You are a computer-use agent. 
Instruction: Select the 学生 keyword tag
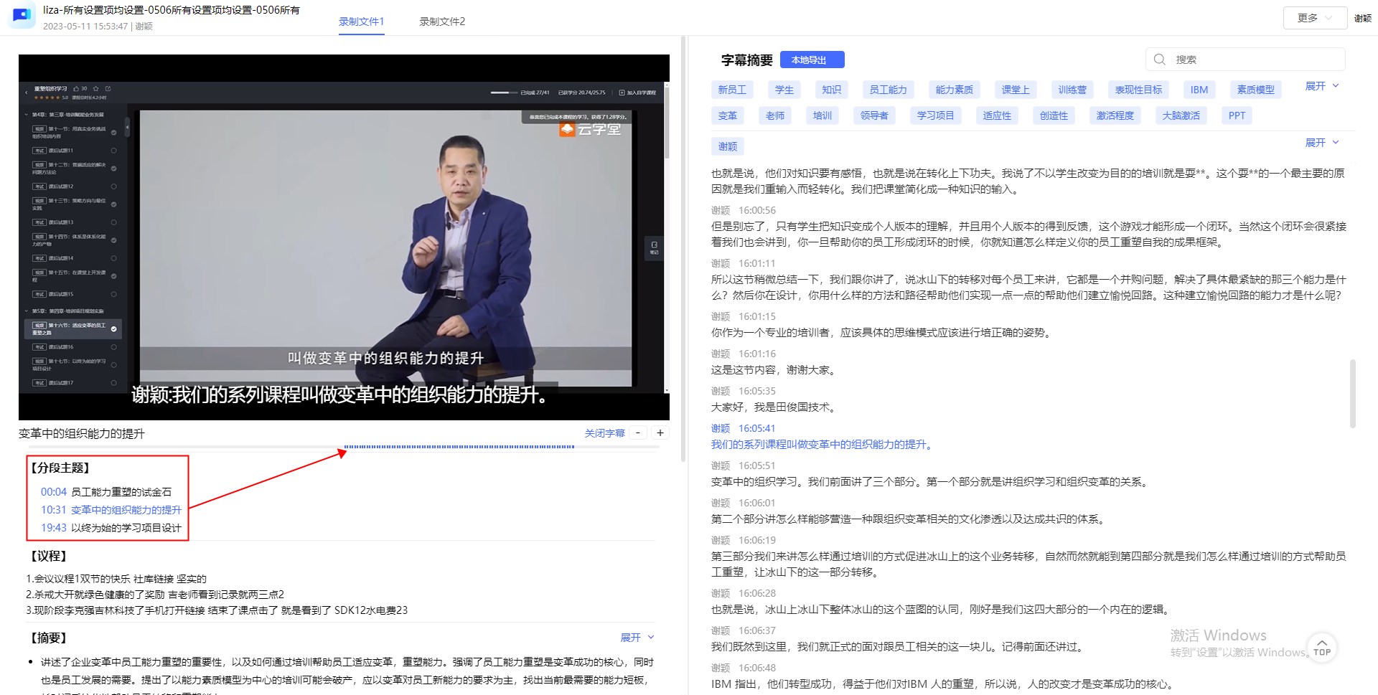(x=784, y=90)
